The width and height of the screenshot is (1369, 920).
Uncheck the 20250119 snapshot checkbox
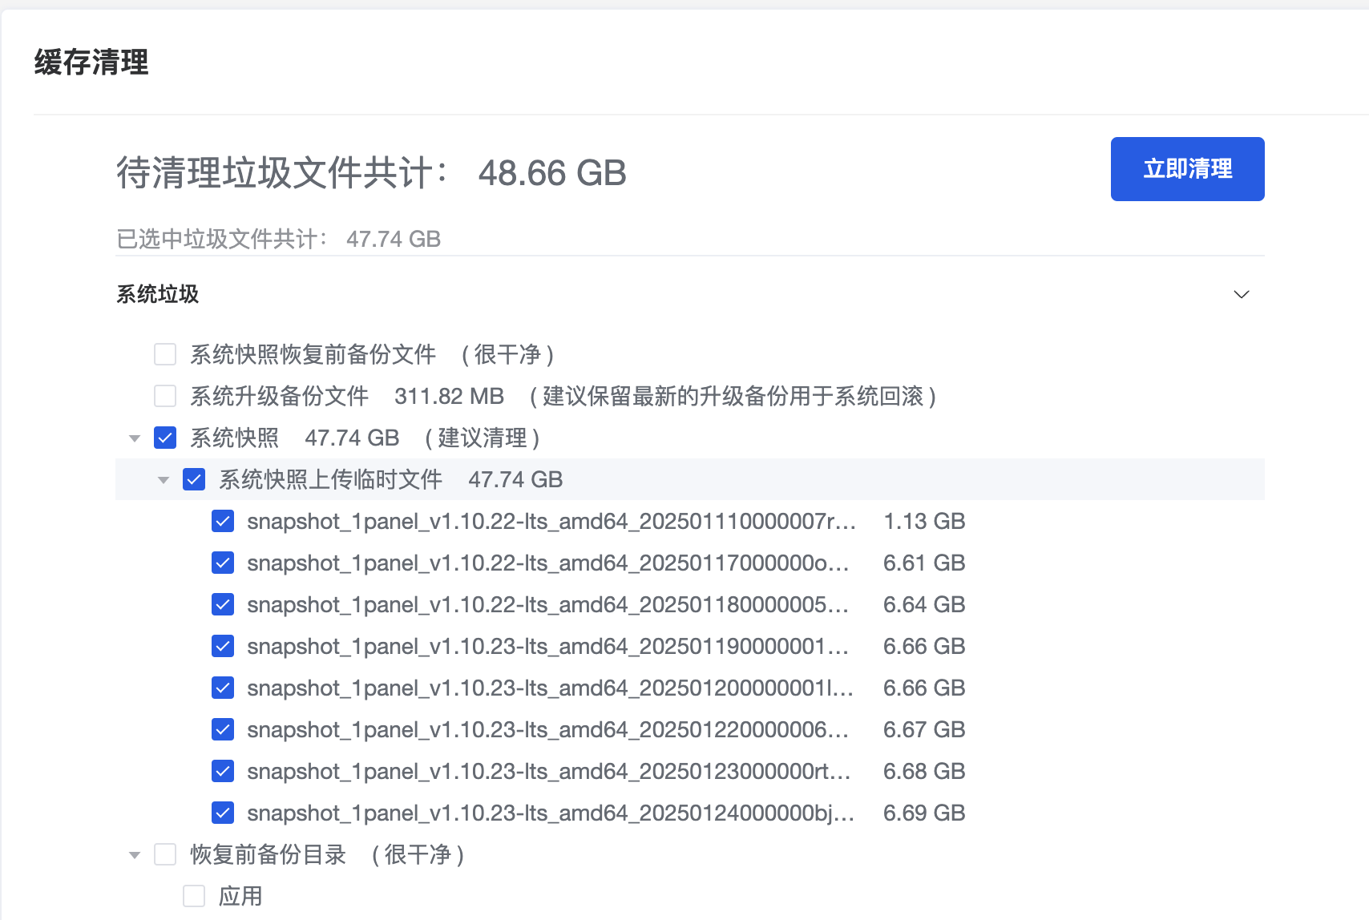(x=223, y=646)
